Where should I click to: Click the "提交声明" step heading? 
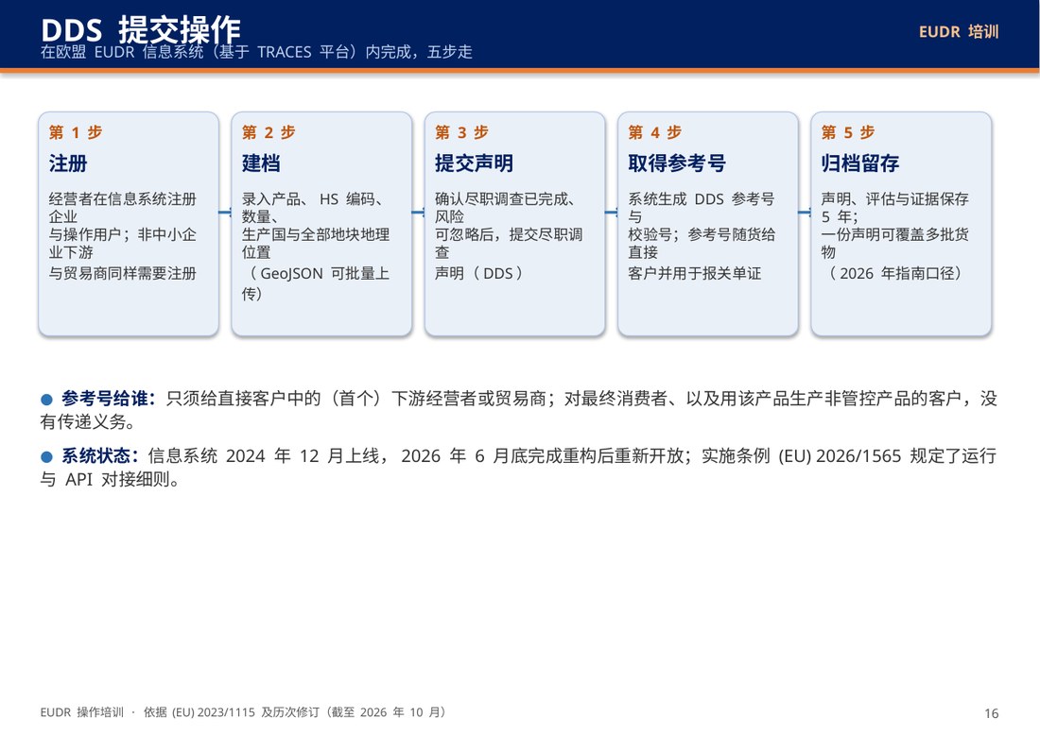474,163
